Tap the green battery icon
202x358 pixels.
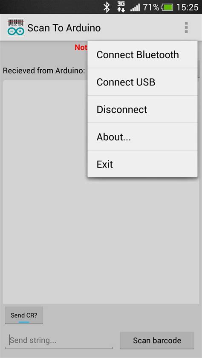(x=167, y=7)
